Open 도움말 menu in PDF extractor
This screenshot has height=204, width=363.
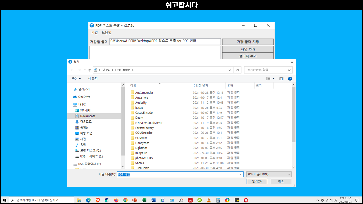coord(107,33)
